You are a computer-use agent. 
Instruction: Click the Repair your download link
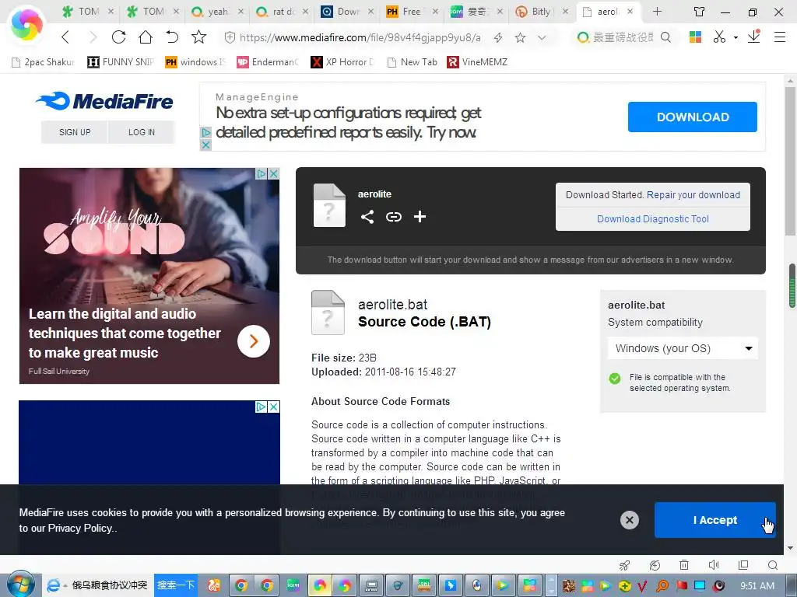(x=693, y=195)
